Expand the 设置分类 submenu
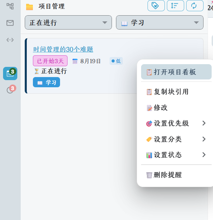The image size is (213, 220). tap(176, 139)
